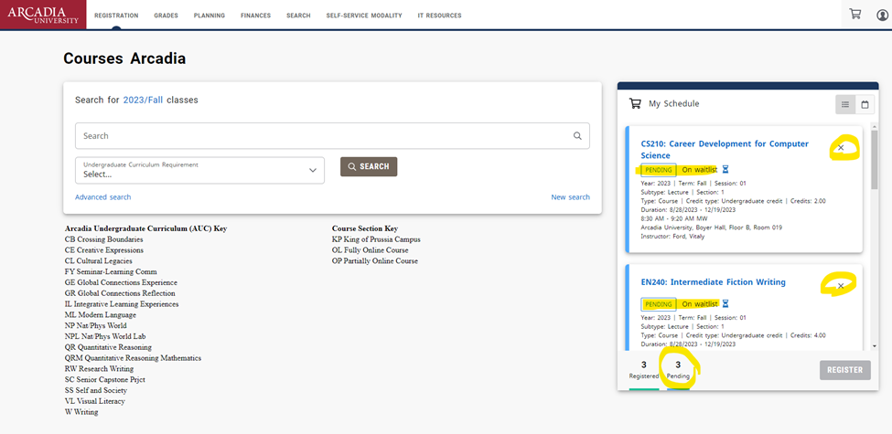Click 'IL Integrative Learning Experiences' entry

tap(122, 304)
